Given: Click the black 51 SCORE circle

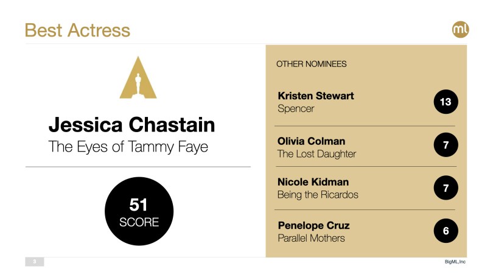Looking at the screenshot, I should point(139,212).
